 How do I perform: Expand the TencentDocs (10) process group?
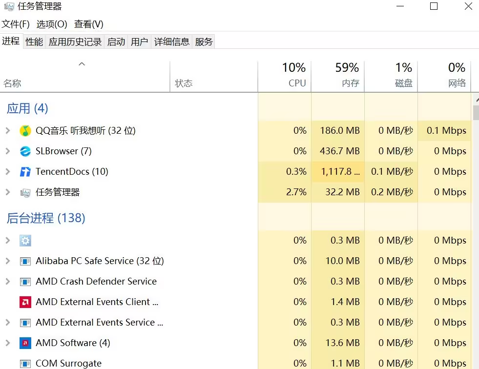click(x=7, y=172)
